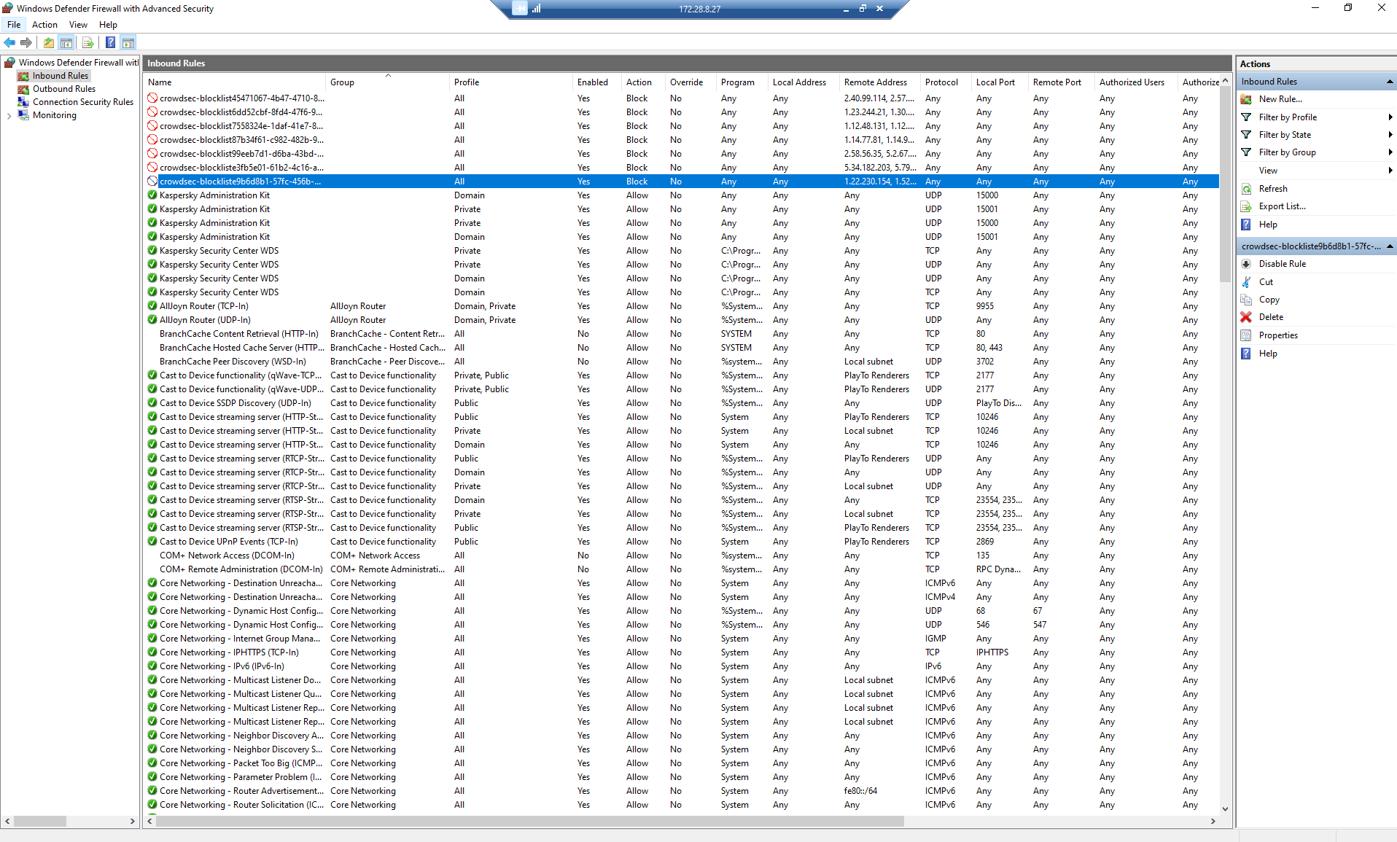Click the down arrow of the rules vertical scrollbar
Viewport: 1397px width, 842px height.
tap(1225, 808)
